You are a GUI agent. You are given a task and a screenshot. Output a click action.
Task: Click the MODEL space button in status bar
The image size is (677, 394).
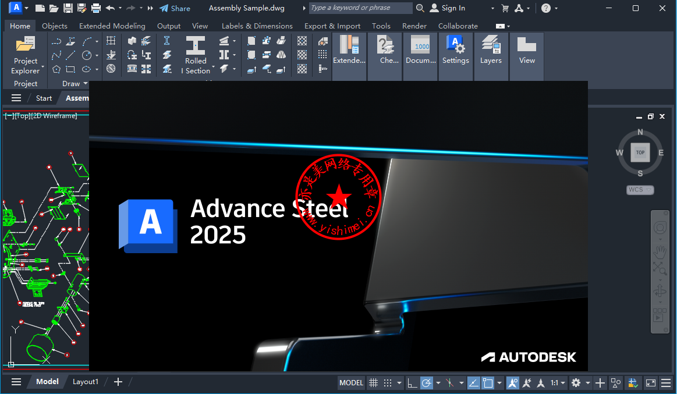(351, 383)
